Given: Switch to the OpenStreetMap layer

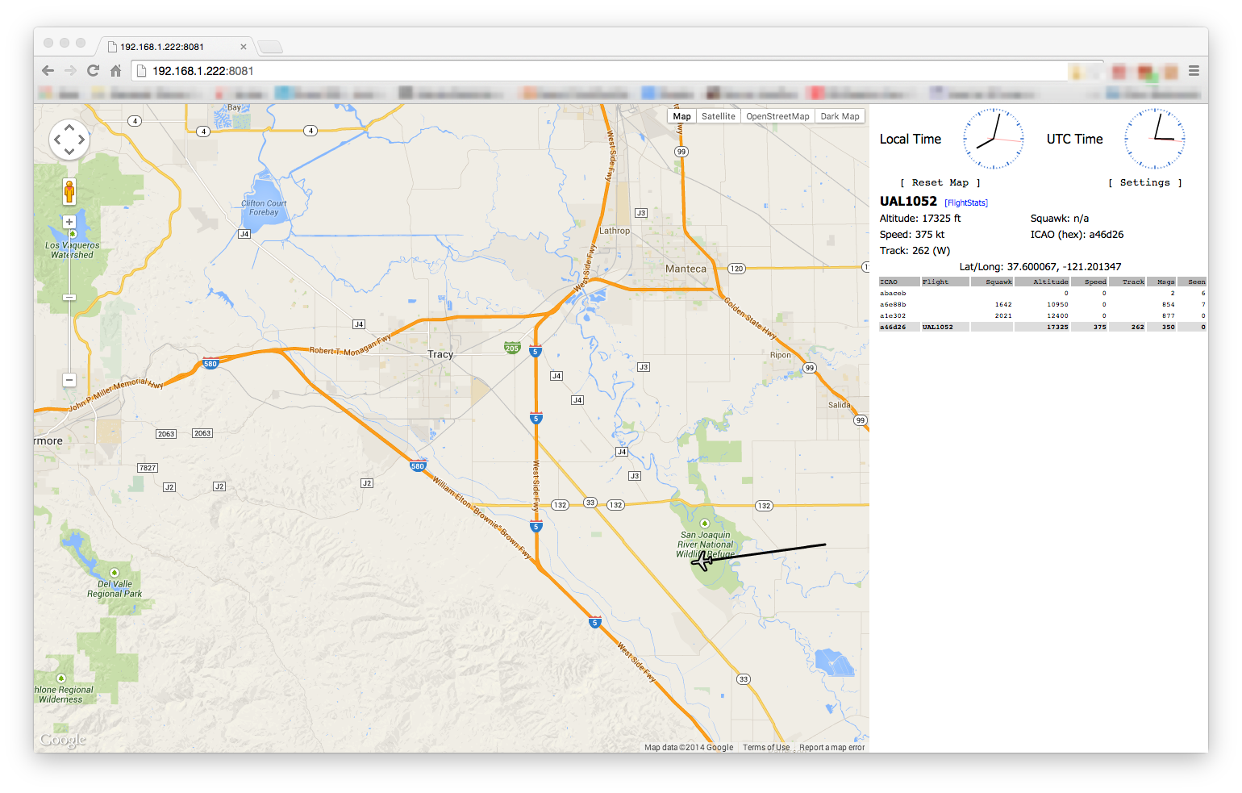Looking at the screenshot, I should [x=777, y=116].
